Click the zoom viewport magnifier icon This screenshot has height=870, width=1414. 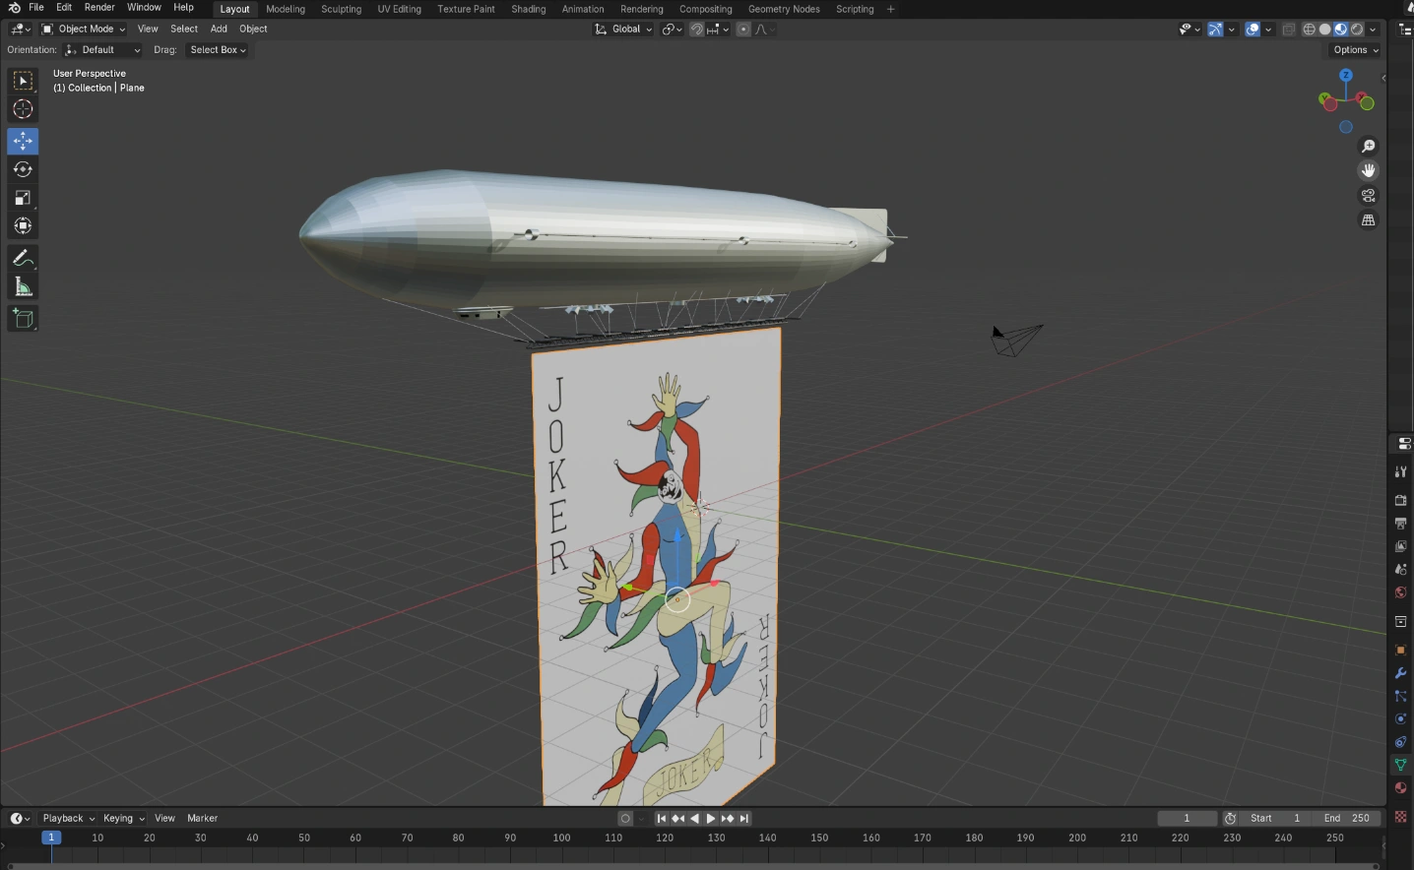point(1369,147)
